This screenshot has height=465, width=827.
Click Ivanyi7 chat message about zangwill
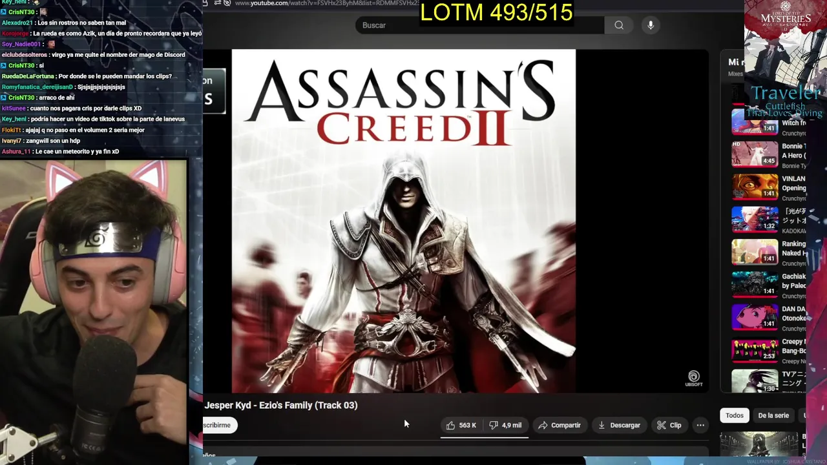click(x=53, y=141)
